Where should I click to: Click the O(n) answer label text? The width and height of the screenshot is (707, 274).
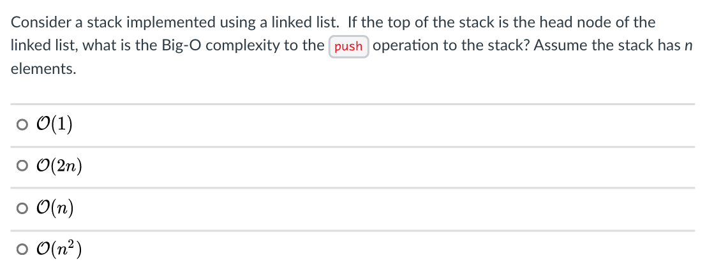(x=55, y=209)
